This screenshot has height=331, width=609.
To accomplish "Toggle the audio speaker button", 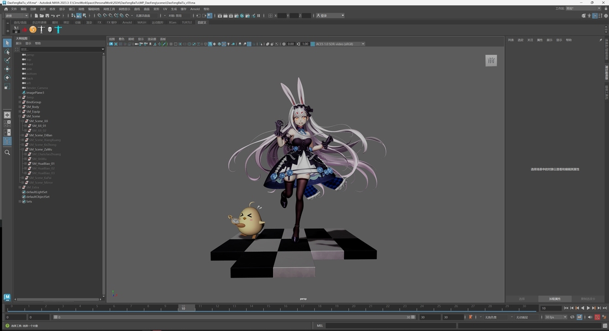I will pyautogui.click(x=590, y=317).
